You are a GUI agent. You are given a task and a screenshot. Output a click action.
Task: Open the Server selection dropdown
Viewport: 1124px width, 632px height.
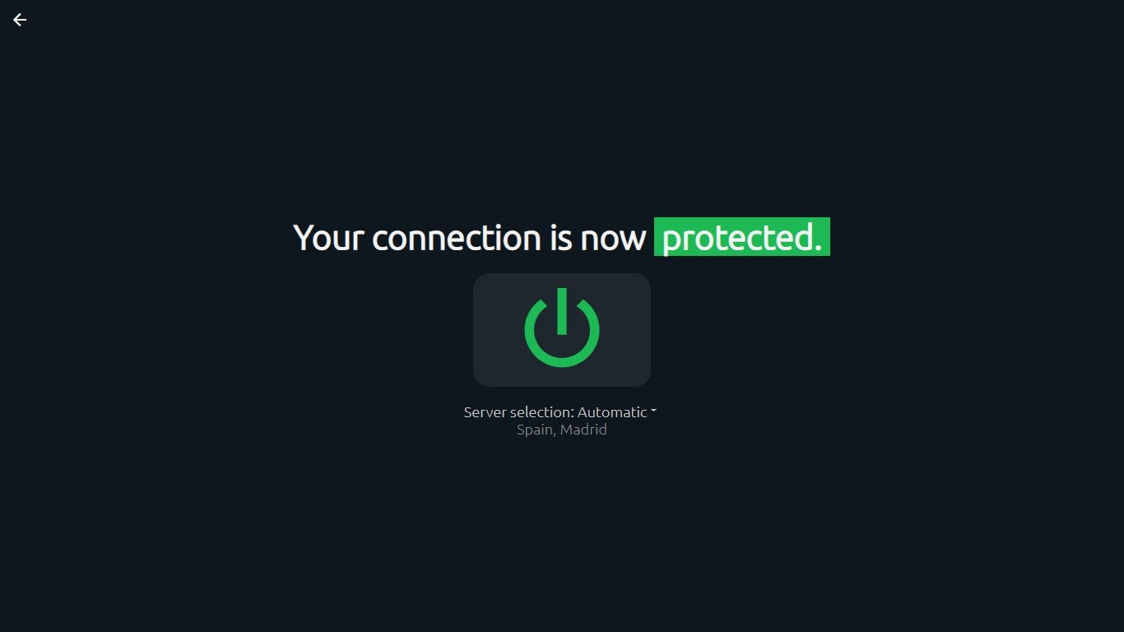click(x=560, y=412)
